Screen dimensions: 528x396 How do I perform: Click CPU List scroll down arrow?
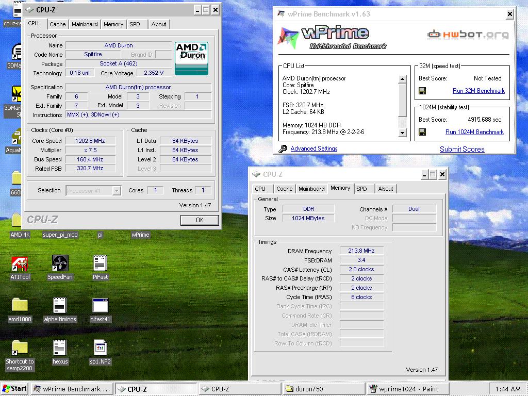click(x=402, y=133)
